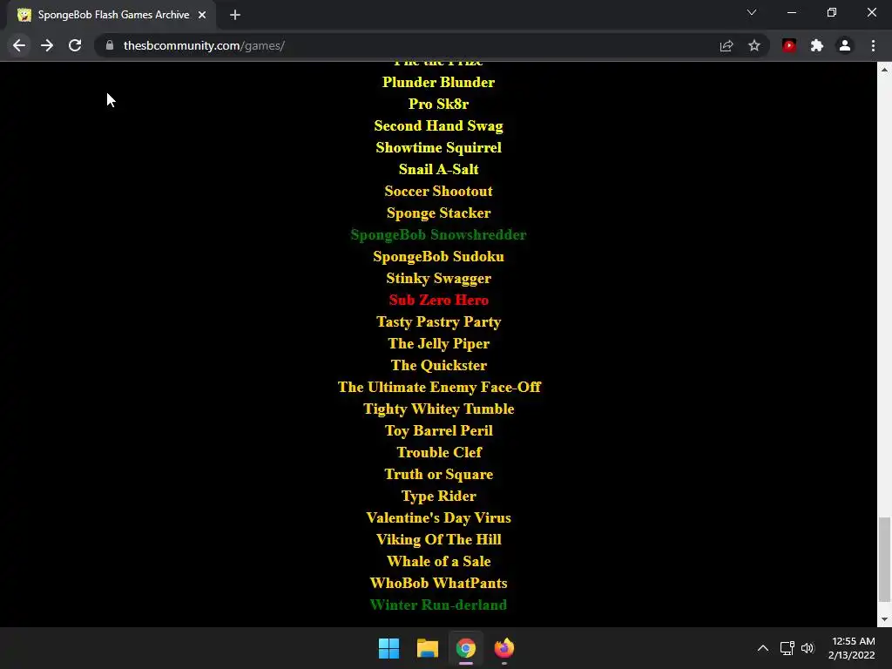Show hidden system tray icons
892x669 pixels.
click(763, 648)
